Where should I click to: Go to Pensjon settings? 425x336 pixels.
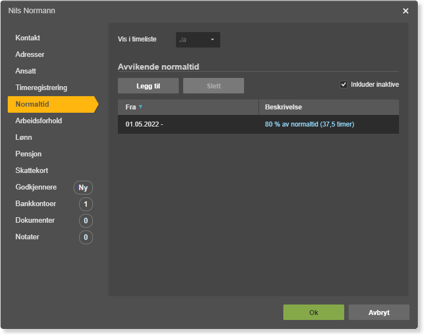coord(28,154)
